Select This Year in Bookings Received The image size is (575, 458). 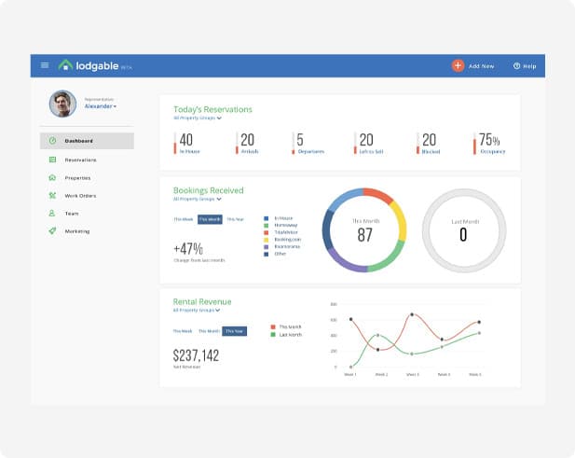(236, 219)
